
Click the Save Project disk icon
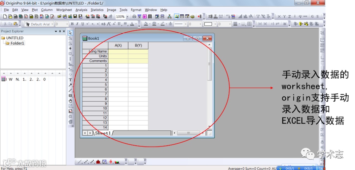point(75,17)
